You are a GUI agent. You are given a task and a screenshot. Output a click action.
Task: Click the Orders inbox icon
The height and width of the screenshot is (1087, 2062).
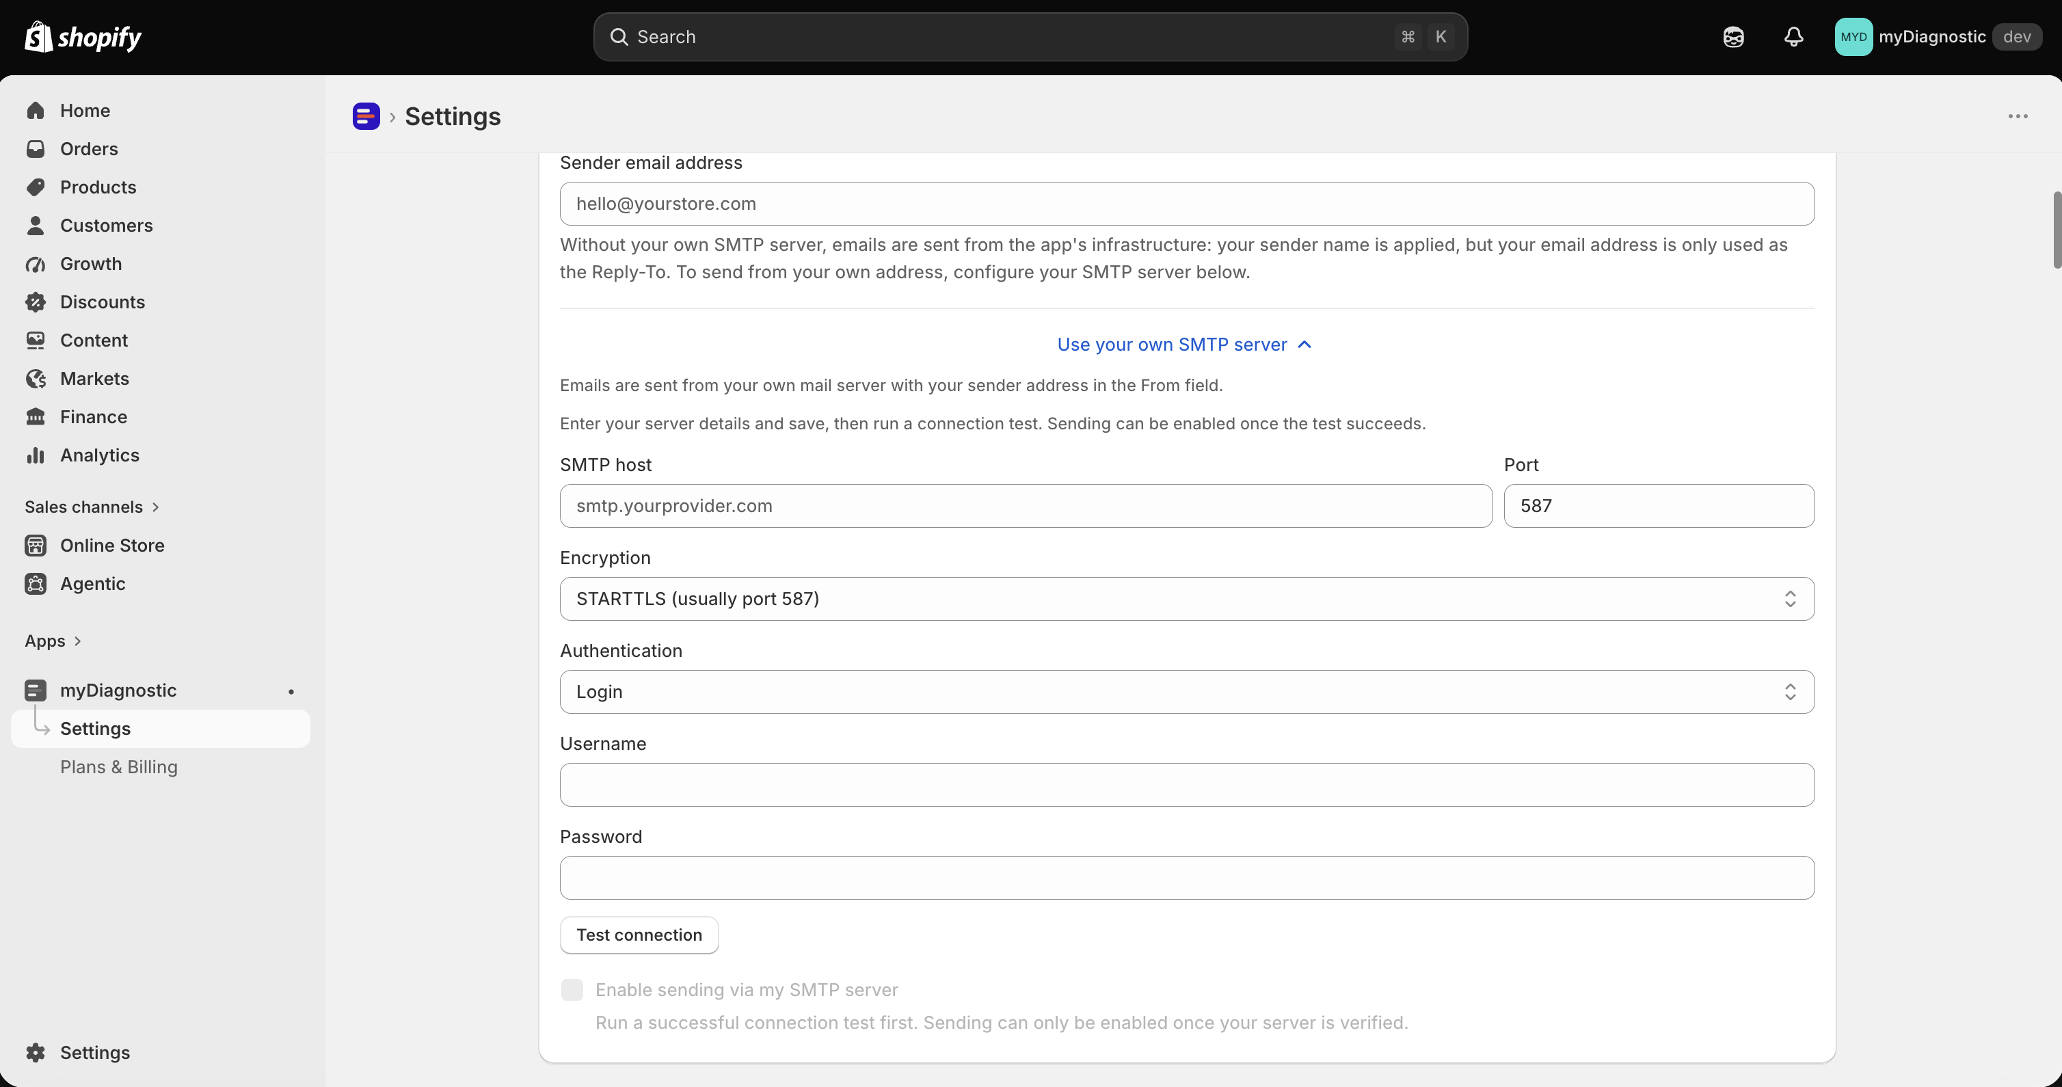point(36,149)
